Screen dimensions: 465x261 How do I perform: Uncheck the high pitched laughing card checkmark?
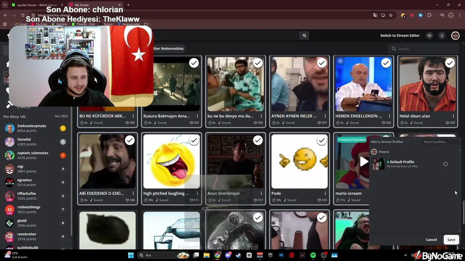[194, 140]
